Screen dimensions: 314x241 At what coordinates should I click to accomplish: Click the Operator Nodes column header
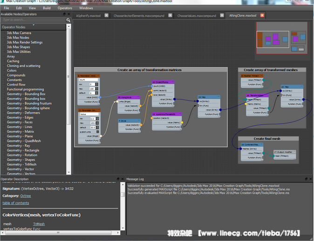click(33, 27)
